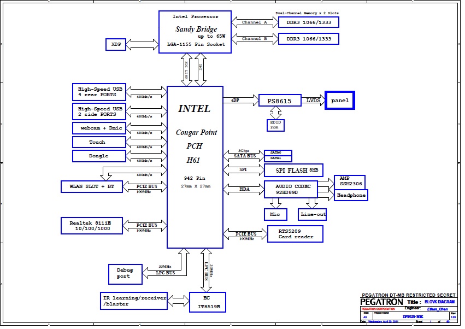This screenshot has width=465, height=329.
Task: Click the HDA arrow label
Action: click(x=244, y=189)
